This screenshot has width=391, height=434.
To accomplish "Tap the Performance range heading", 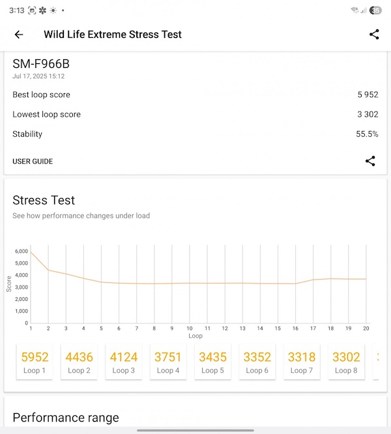I will click(x=66, y=418).
